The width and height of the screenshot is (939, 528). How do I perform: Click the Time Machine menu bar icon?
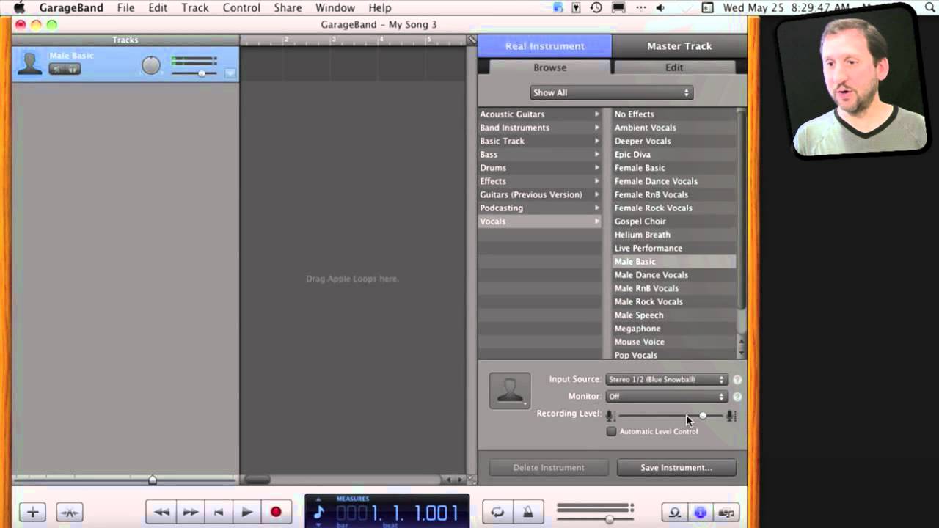tap(596, 7)
